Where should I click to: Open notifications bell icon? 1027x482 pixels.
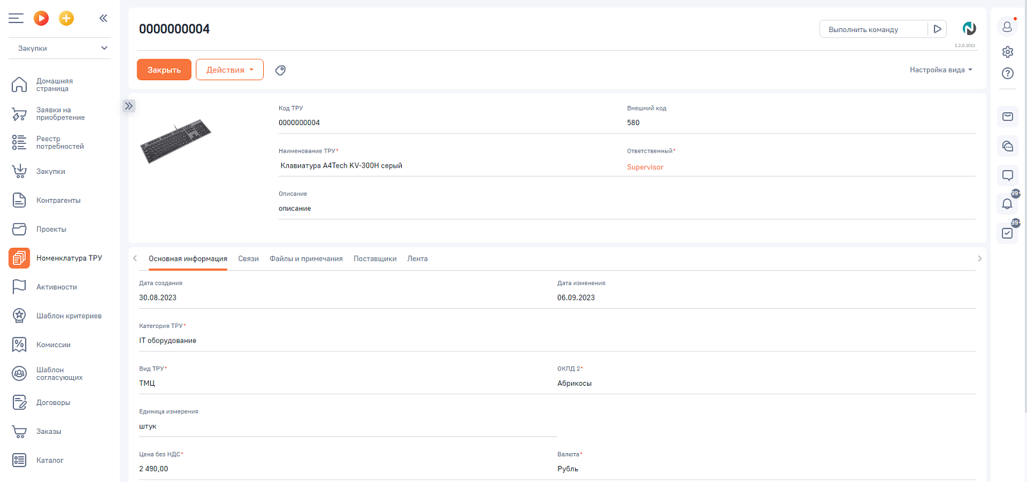pos(1008,204)
